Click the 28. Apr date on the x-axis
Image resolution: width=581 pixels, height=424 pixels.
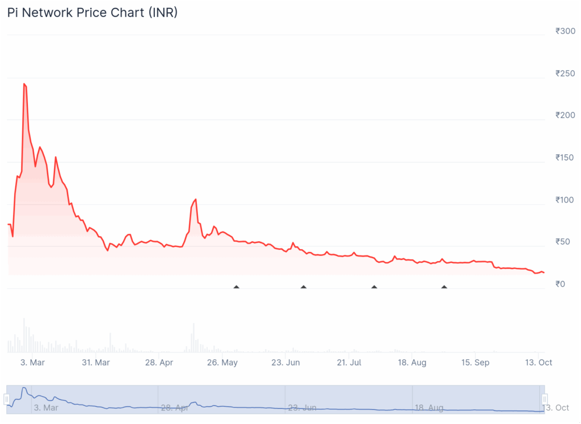159,362
